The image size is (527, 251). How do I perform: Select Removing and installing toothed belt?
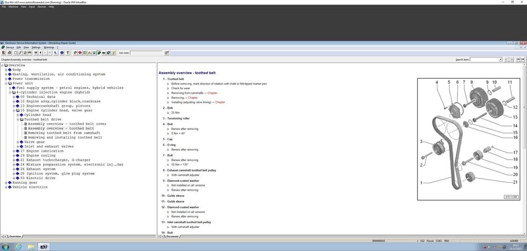tap(65, 138)
